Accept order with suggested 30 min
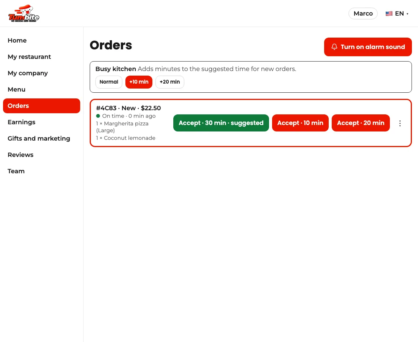The width and height of the screenshot is (418, 342). click(x=221, y=123)
